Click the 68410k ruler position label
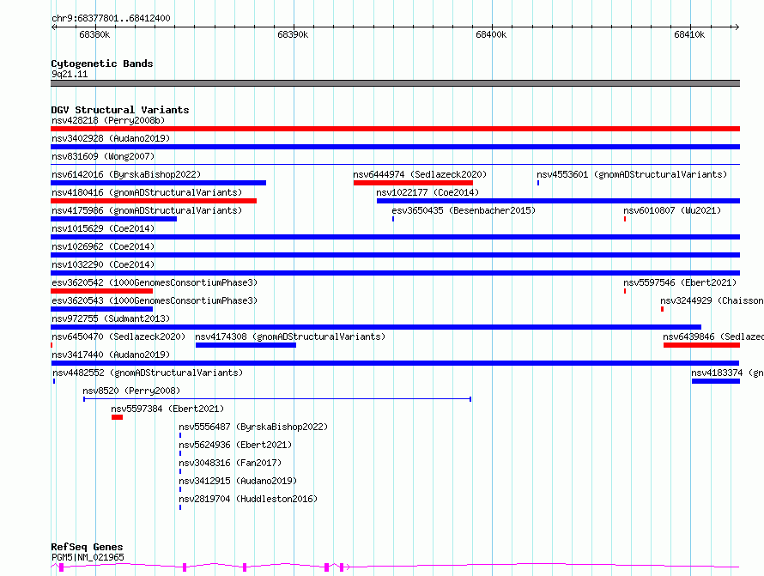 pos(689,34)
